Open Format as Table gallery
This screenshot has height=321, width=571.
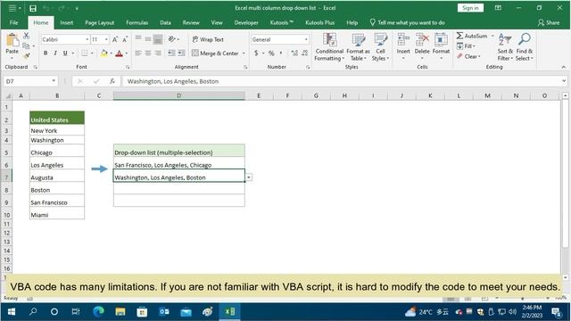click(x=358, y=47)
